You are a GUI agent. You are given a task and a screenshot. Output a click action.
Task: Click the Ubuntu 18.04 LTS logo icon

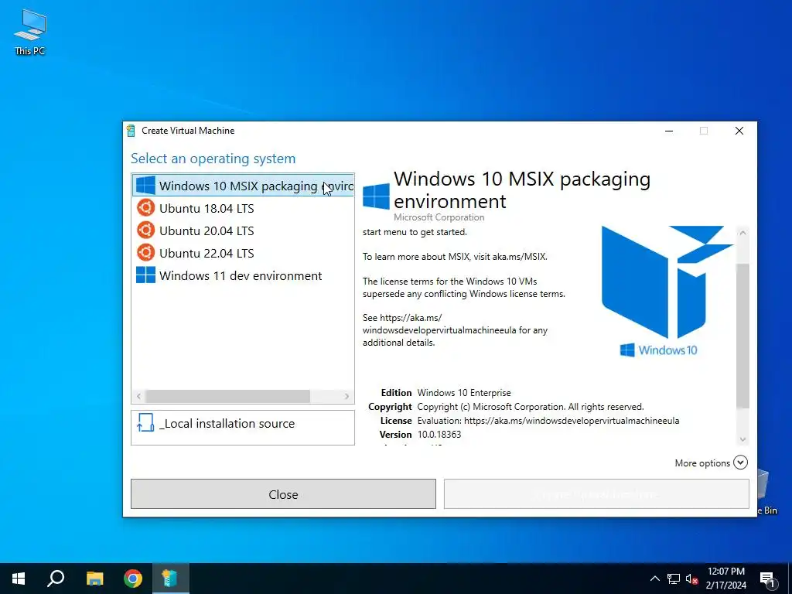[145, 208]
